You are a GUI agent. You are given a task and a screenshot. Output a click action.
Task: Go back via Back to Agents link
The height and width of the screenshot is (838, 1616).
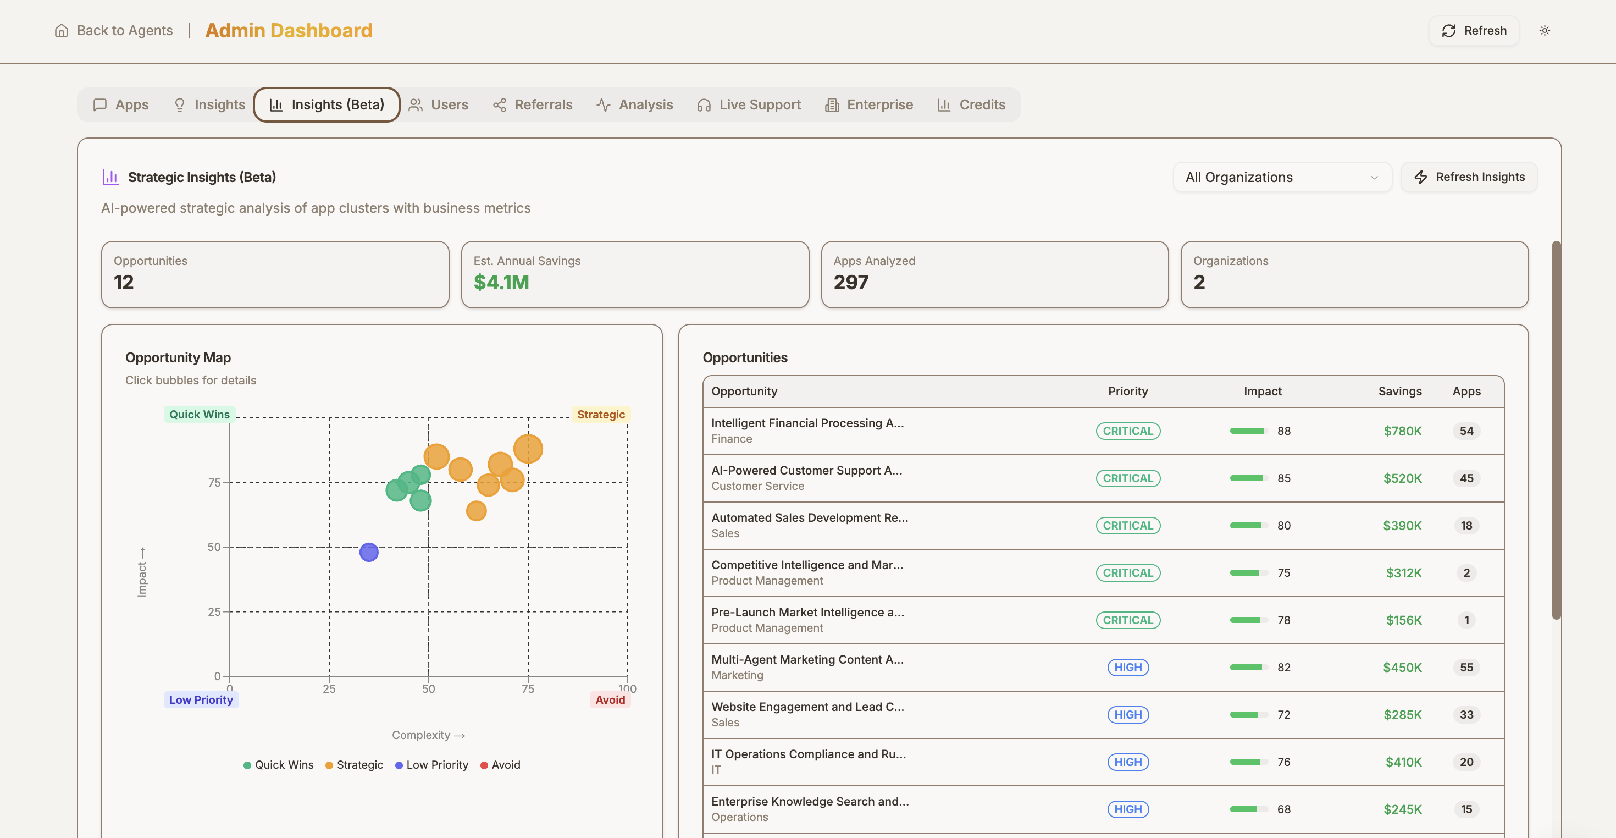(114, 30)
